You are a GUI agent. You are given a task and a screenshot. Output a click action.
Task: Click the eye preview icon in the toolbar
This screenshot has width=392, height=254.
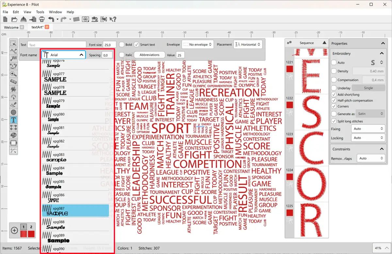click(85, 19)
